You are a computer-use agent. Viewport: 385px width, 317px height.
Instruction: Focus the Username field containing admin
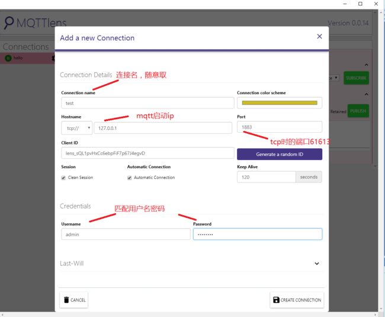126,234
